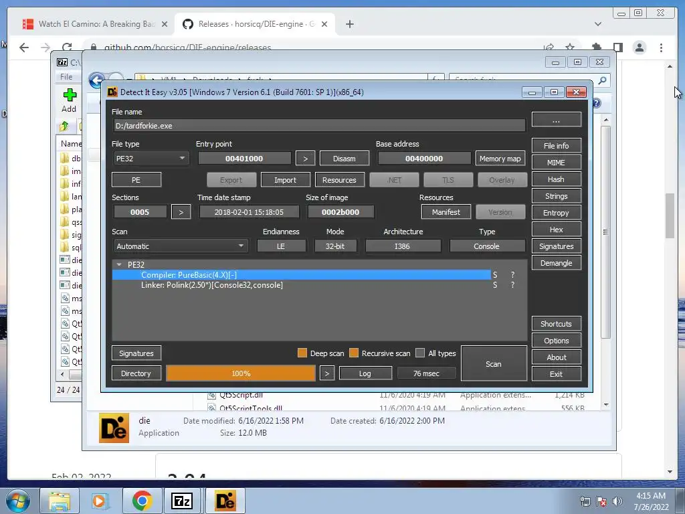Open the Shortcuts dialog
685x514 pixels.
click(x=556, y=324)
